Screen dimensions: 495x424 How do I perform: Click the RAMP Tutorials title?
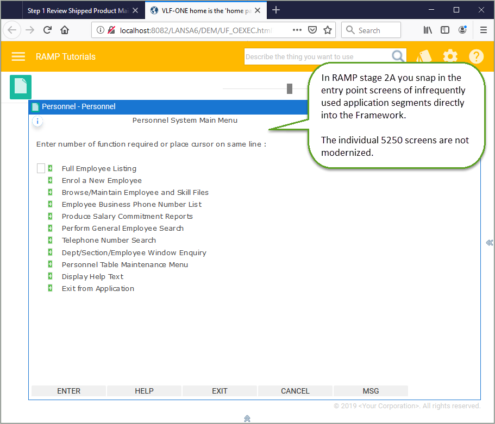point(66,57)
